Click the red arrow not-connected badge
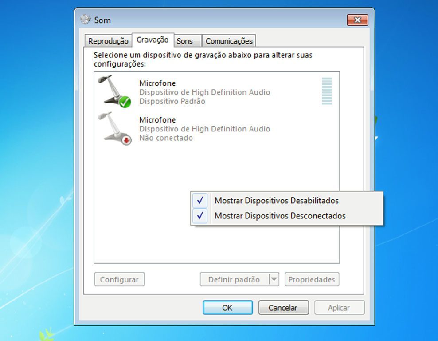The height and width of the screenshot is (341, 438). tap(126, 140)
